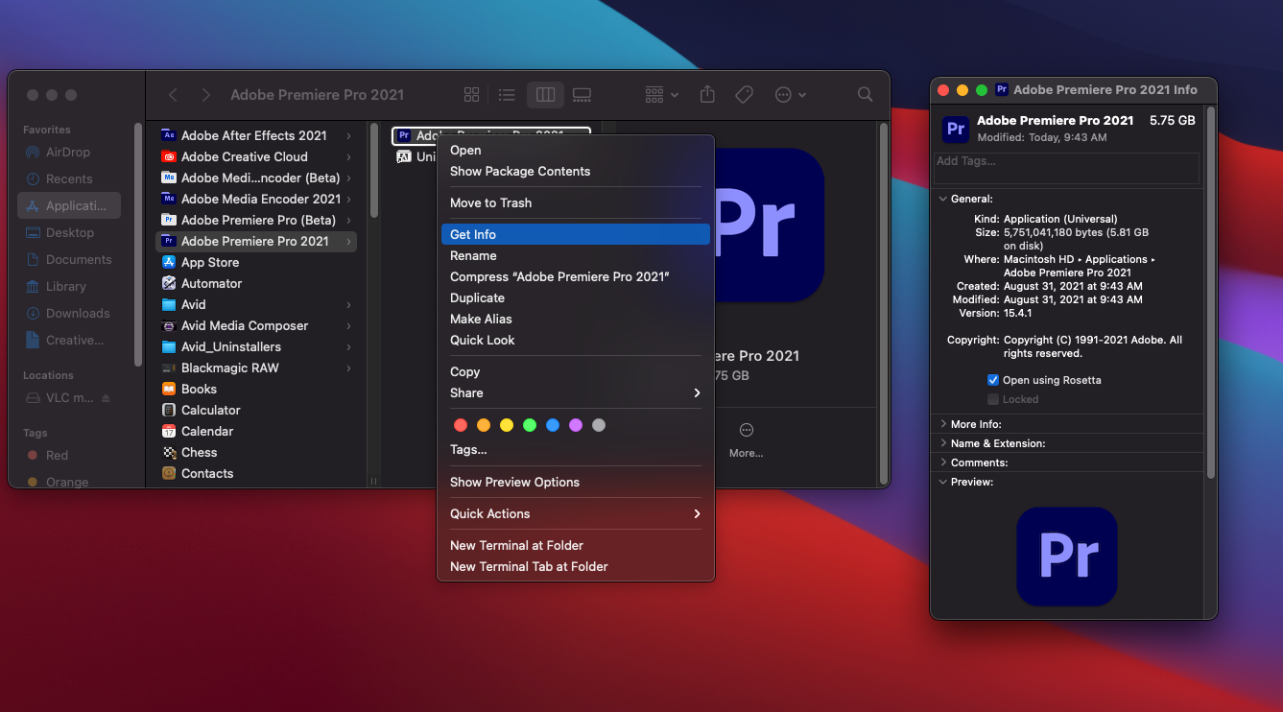
Task: Open Finder search magnifier
Action: coord(865,95)
